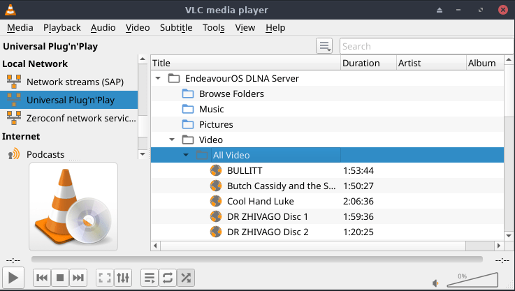The width and height of the screenshot is (515, 291).
Task: Open the Music folder
Action: click(327, 110)
